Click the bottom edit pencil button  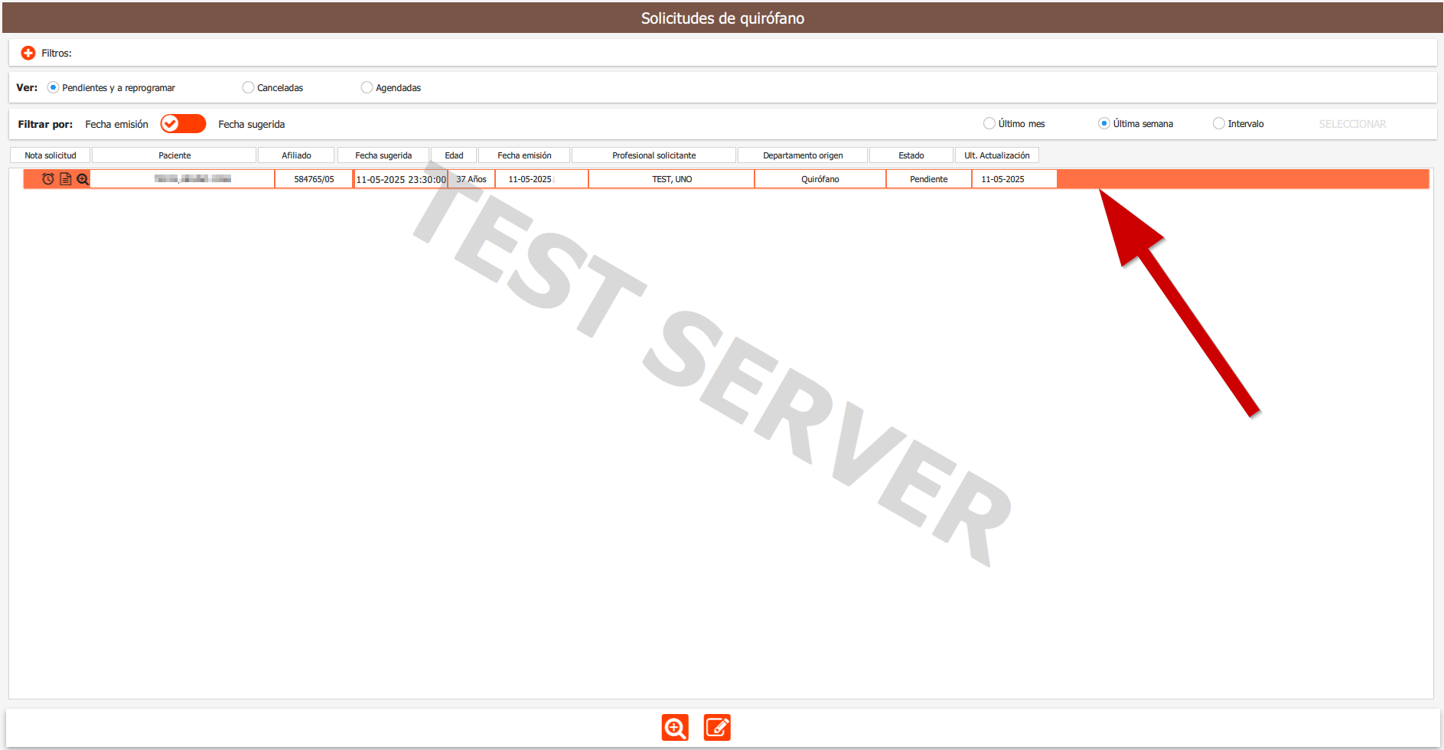pos(717,727)
